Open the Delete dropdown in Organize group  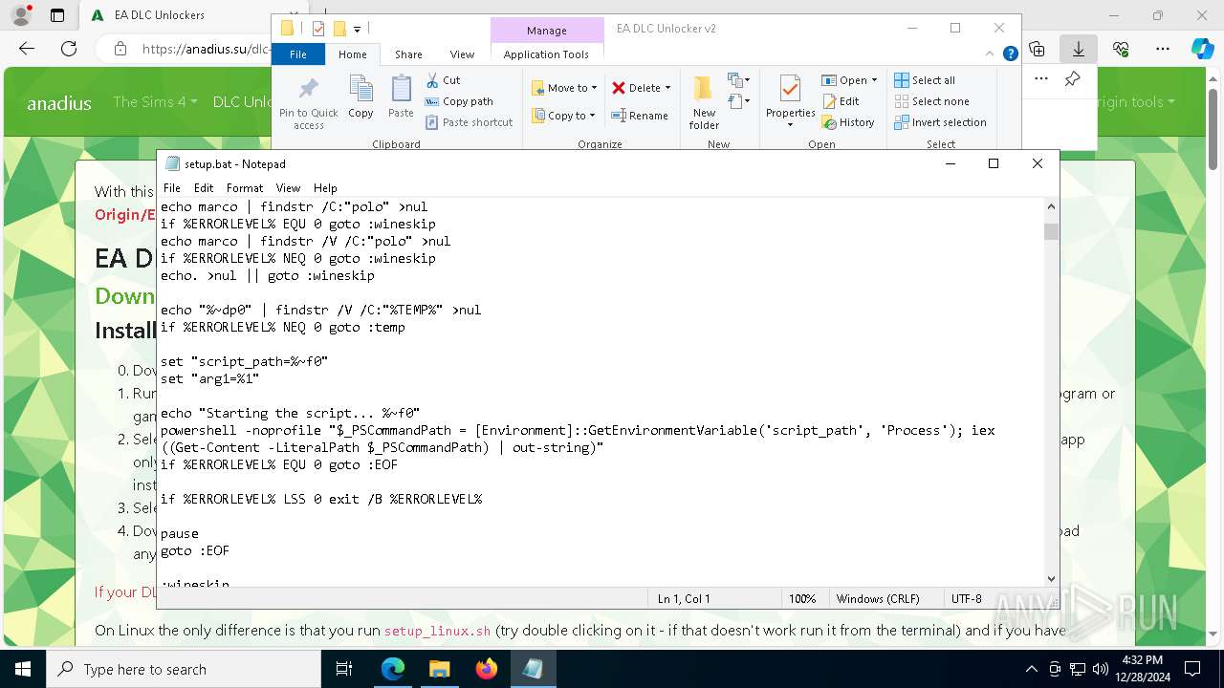[x=641, y=88]
